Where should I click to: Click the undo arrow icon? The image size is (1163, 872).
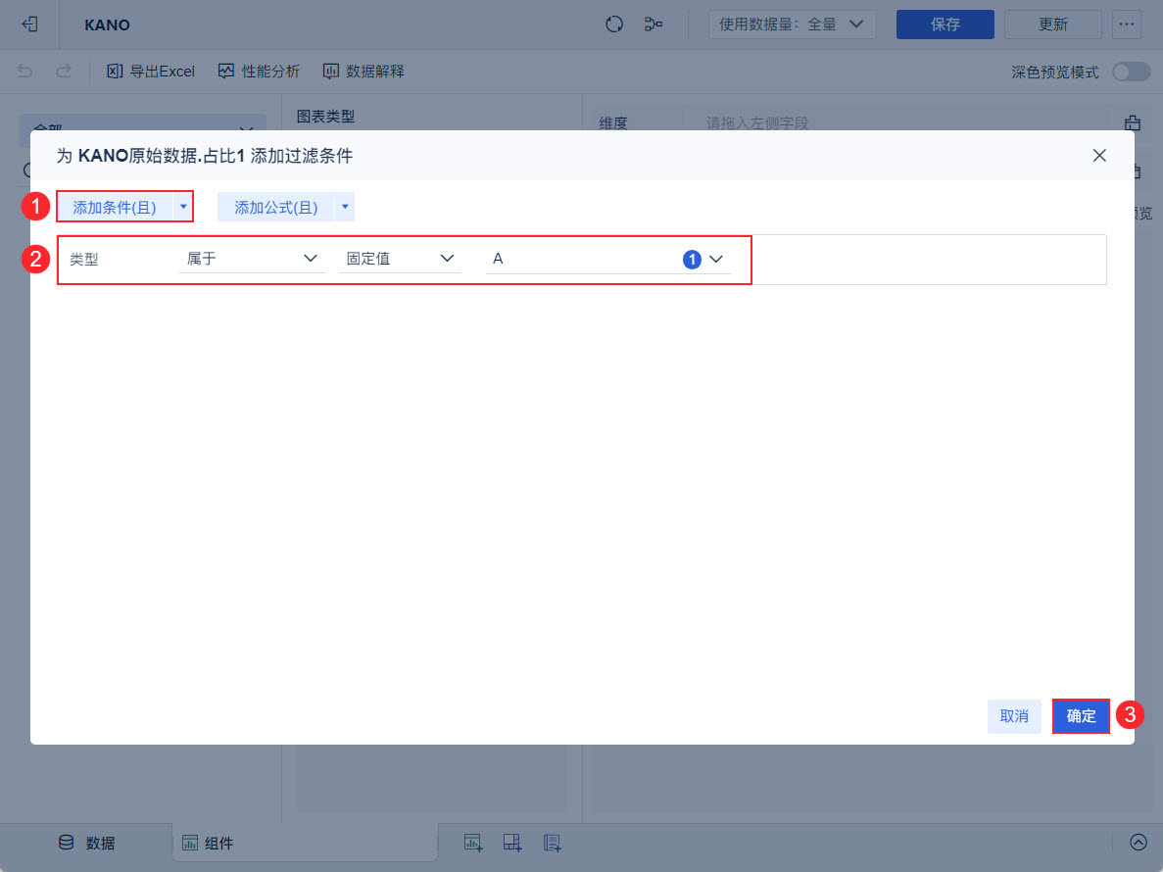pos(25,72)
